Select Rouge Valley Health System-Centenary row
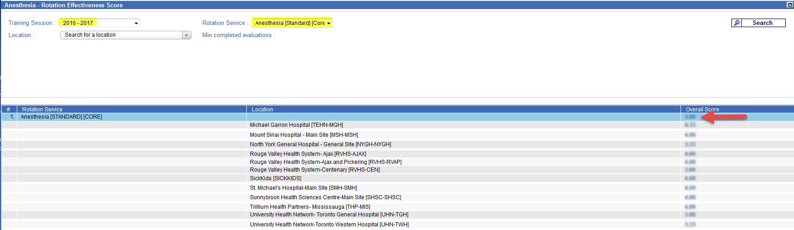The width and height of the screenshot is (794, 230). (x=314, y=170)
